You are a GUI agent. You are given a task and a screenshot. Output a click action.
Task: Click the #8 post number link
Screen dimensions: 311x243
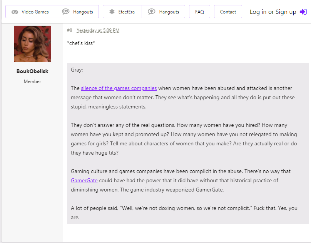click(x=69, y=30)
